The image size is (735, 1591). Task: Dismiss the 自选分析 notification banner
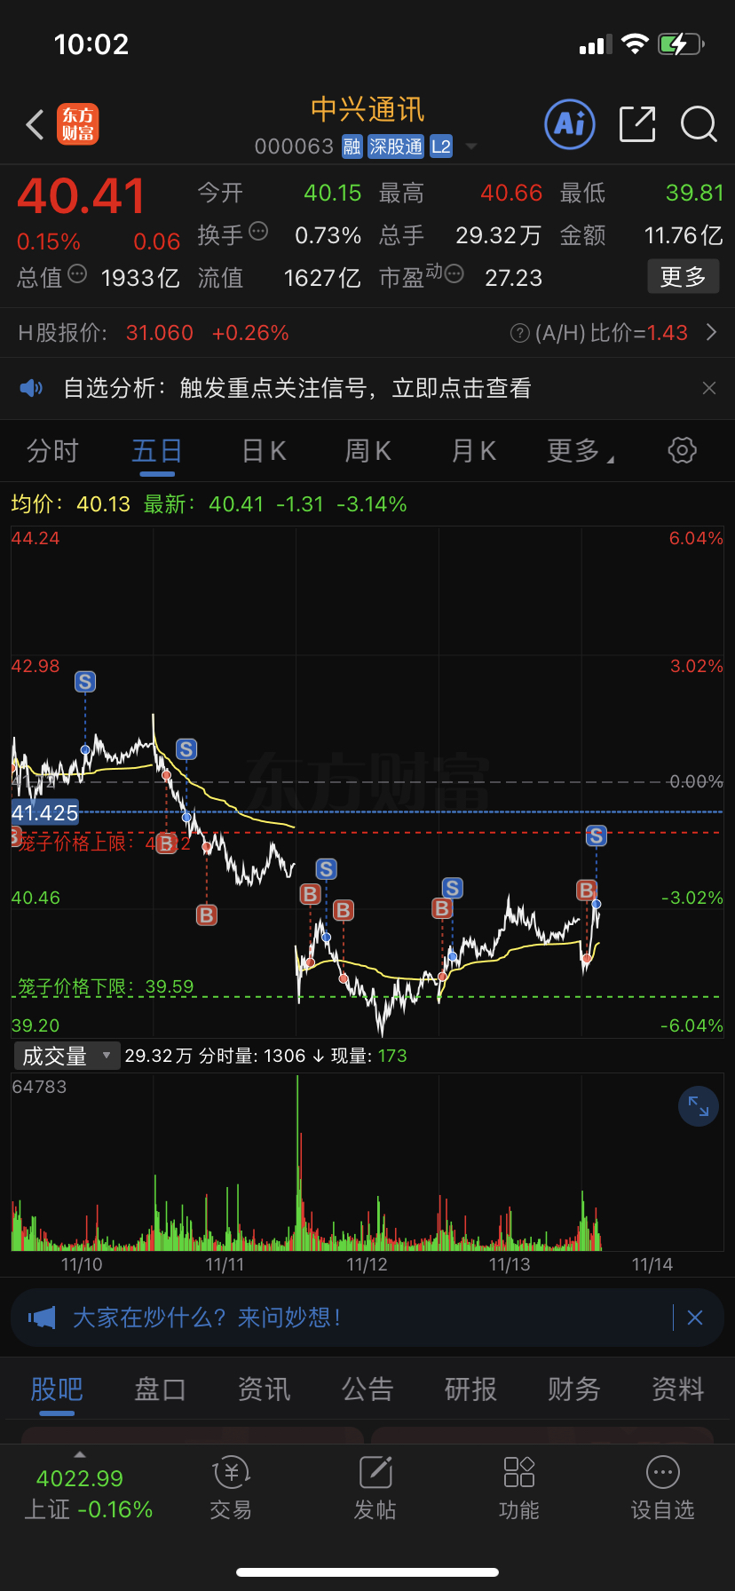tap(709, 388)
